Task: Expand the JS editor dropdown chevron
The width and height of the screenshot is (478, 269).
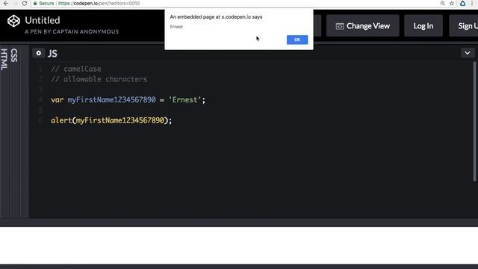Action: coord(468,53)
